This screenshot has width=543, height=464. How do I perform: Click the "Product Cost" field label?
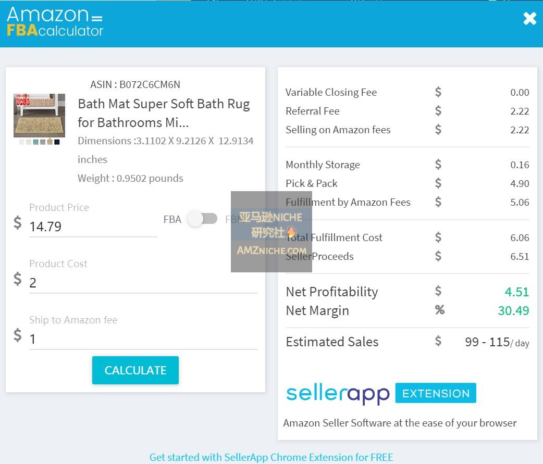58,264
